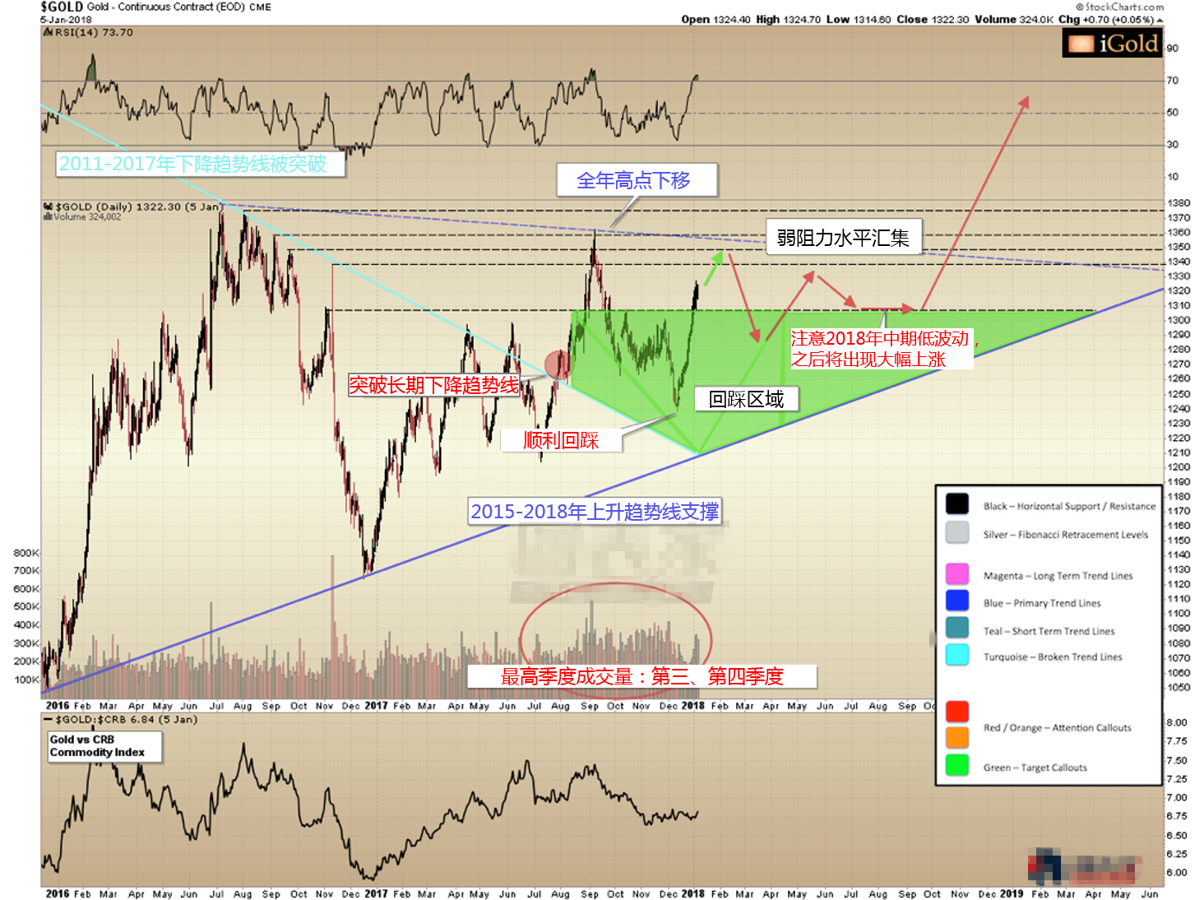Click the 2019 label on bottom time axis
This screenshot has height=900, width=1204.
[1012, 893]
